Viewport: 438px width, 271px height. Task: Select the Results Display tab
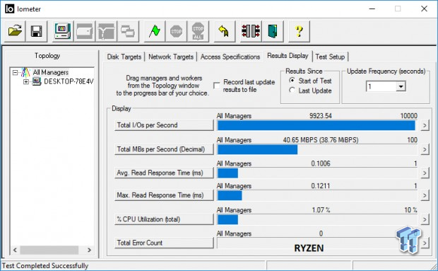(288, 56)
